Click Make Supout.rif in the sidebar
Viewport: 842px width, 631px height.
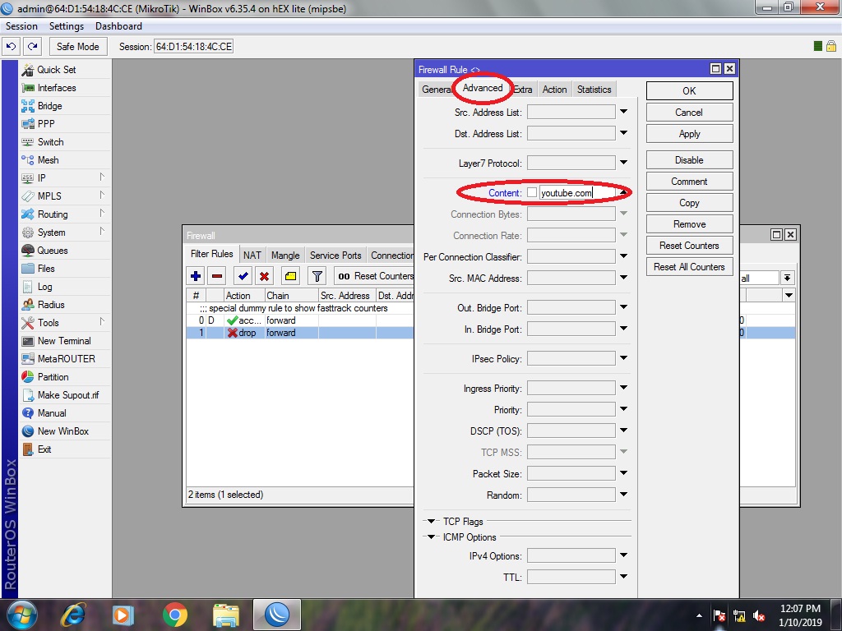[x=68, y=395]
